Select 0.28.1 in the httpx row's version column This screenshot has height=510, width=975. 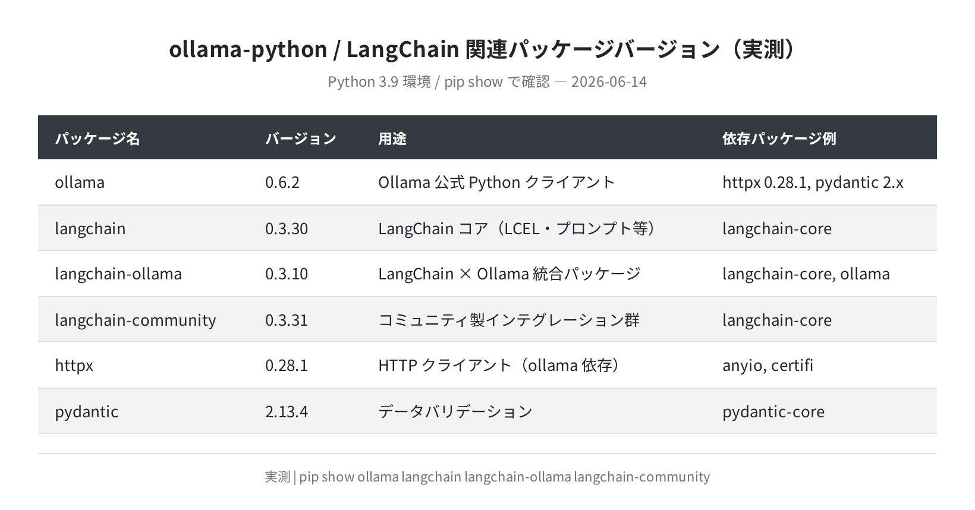[287, 365]
